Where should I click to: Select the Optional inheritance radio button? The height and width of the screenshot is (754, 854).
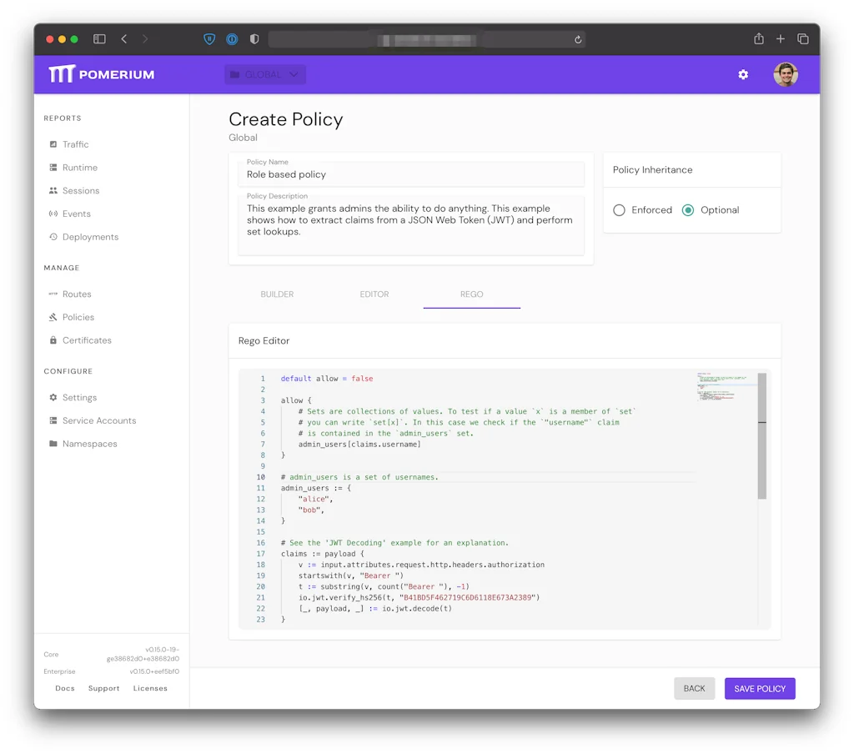tap(688, 210)
